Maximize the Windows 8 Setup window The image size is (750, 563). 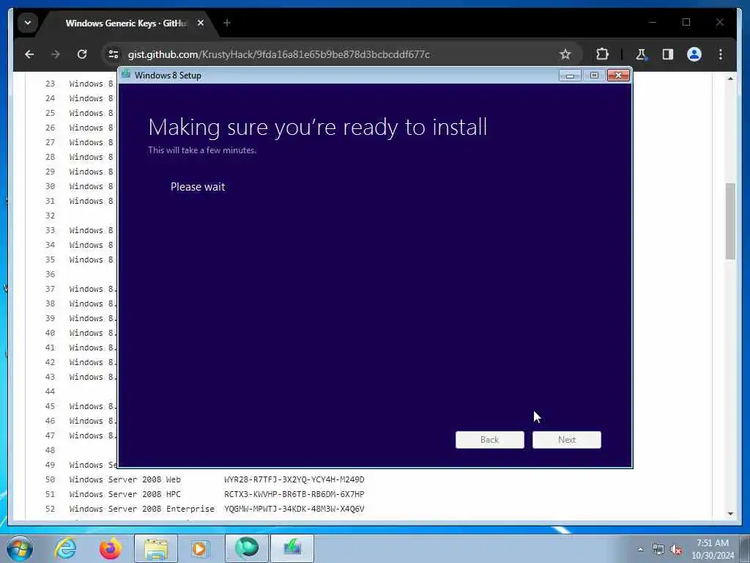click(594, 76)
